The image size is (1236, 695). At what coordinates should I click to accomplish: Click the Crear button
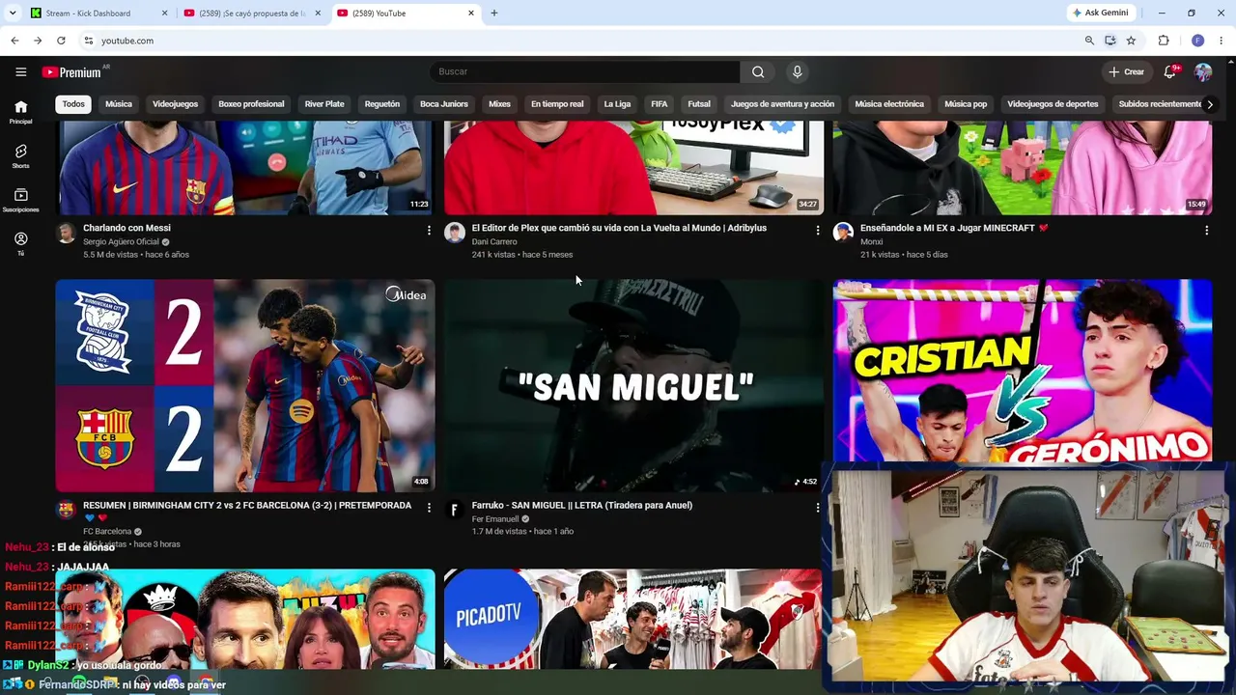(x=1127, y=71)
